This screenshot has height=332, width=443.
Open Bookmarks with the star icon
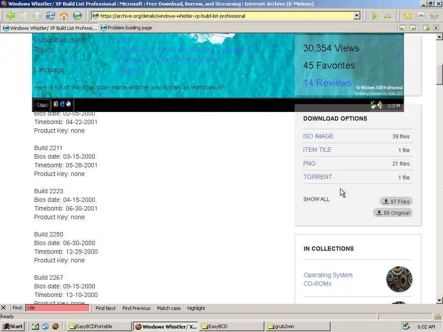point(408,16)
